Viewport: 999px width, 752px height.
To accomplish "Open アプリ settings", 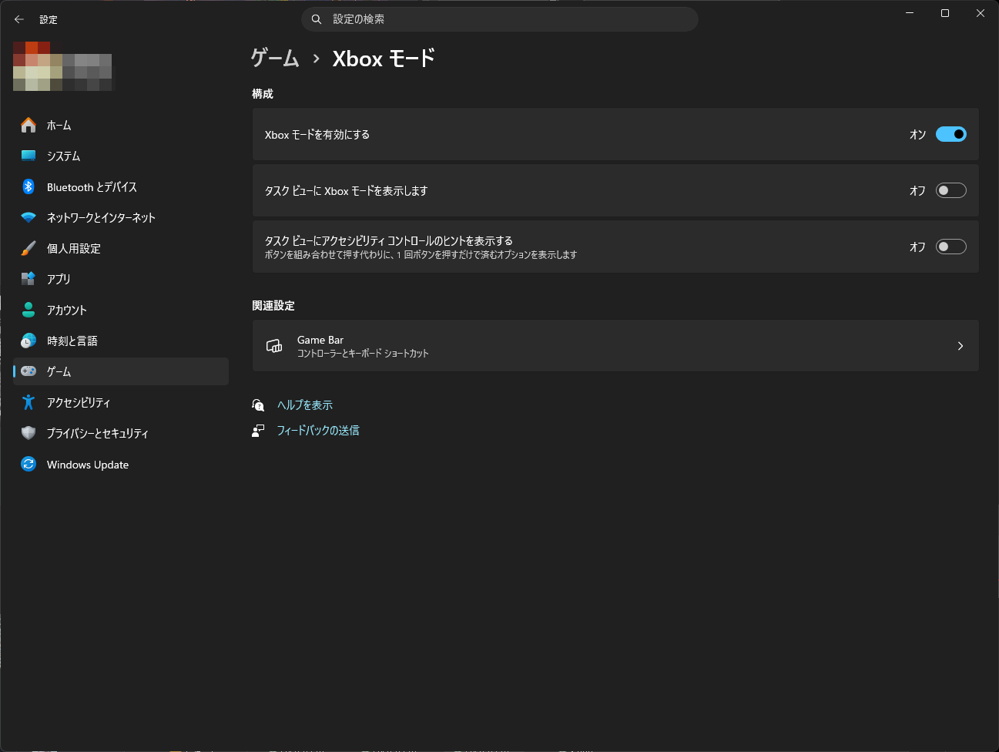I will [121, 279].
